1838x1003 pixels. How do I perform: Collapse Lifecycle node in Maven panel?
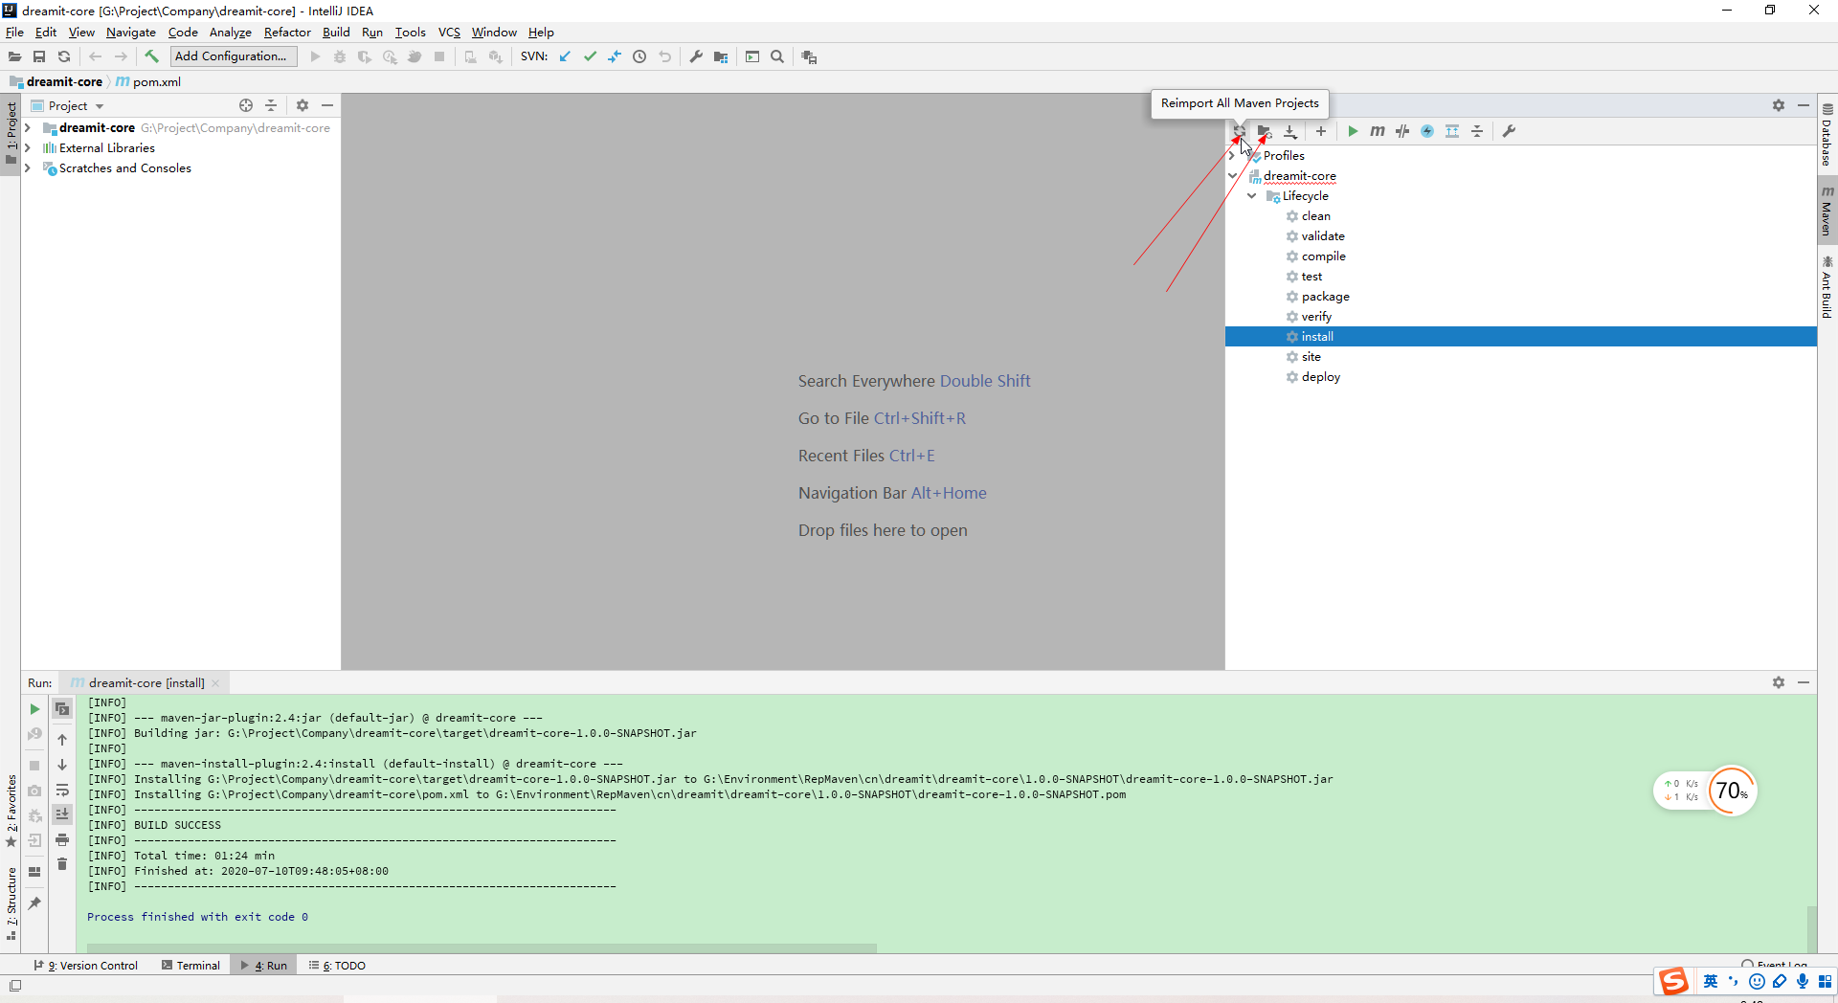pos(1251,195)
